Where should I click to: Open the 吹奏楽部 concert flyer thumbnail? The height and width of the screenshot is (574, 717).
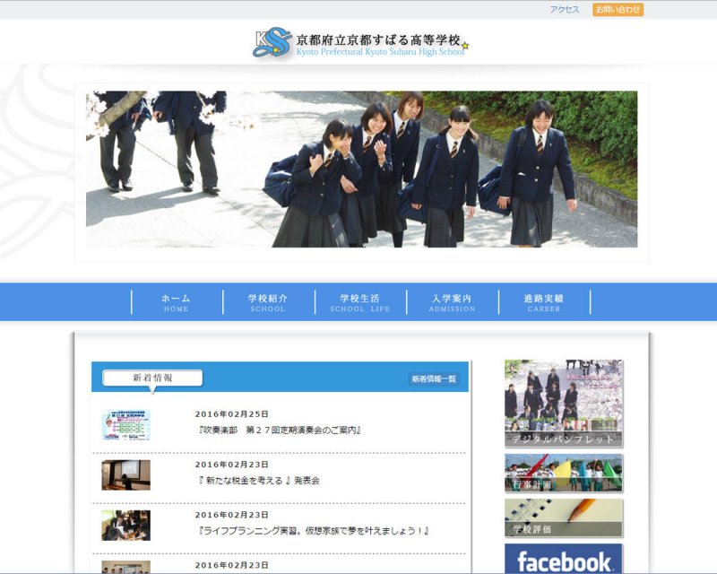(125, 424)
